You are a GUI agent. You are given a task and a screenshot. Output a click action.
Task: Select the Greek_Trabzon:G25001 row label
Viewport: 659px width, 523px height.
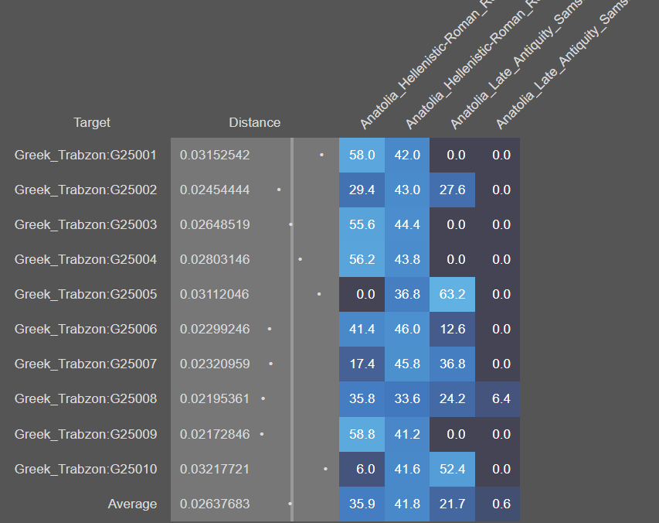click(86, 155)
